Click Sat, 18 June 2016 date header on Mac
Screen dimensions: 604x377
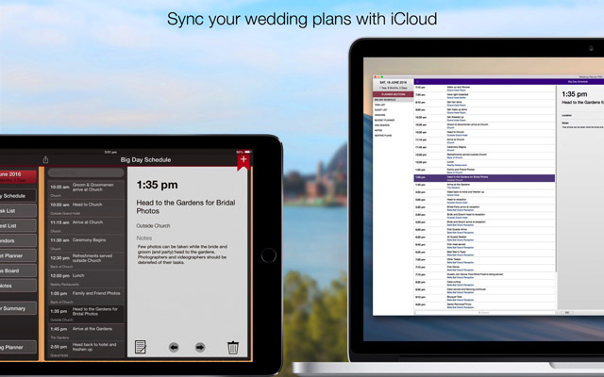393,82
